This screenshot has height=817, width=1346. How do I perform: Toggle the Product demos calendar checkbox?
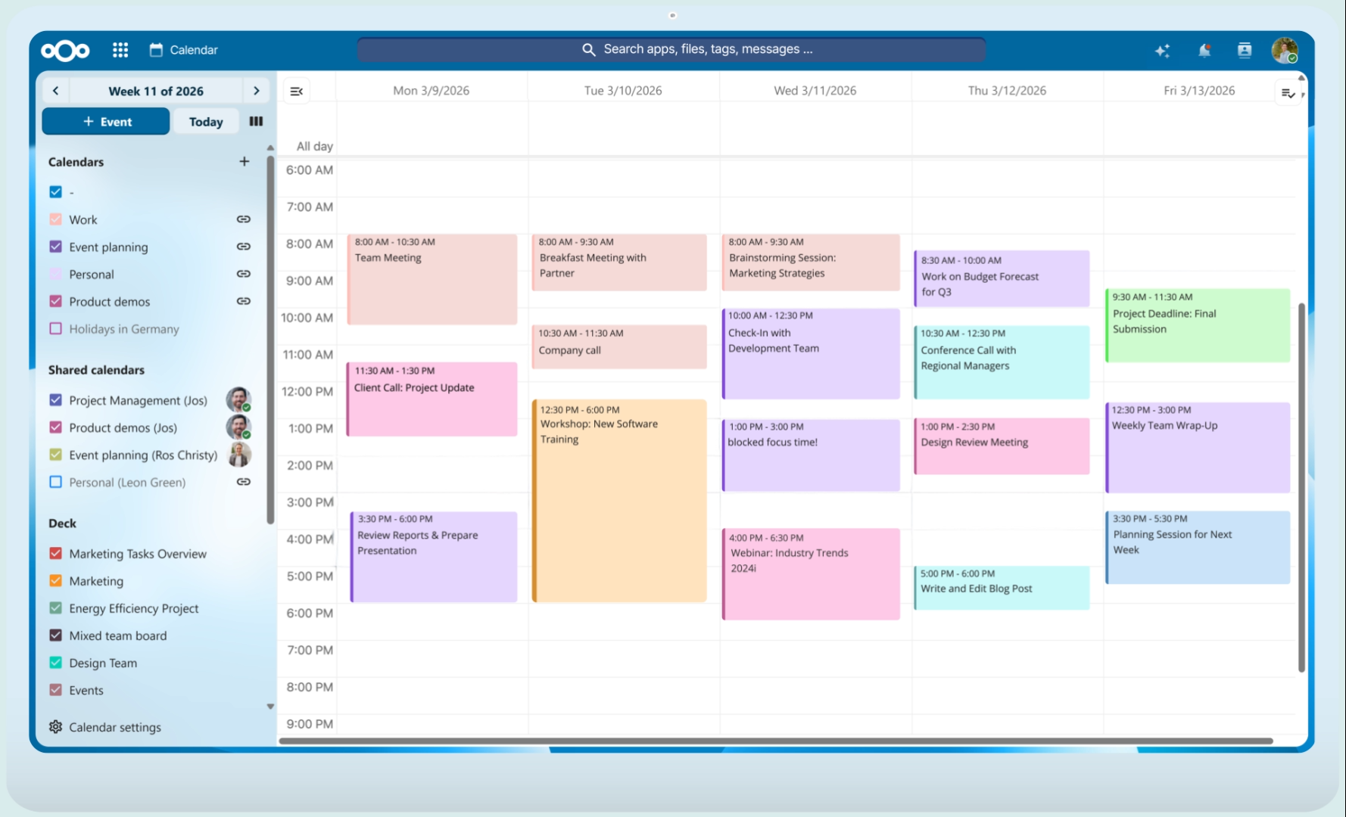[55, 301]
